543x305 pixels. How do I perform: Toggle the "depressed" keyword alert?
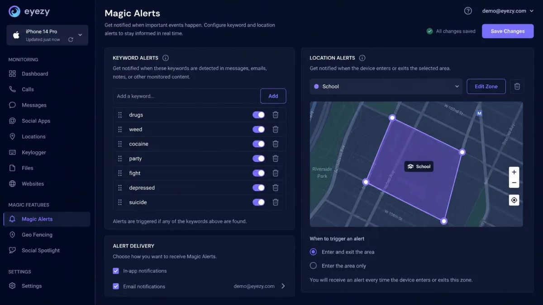[258, 188]
